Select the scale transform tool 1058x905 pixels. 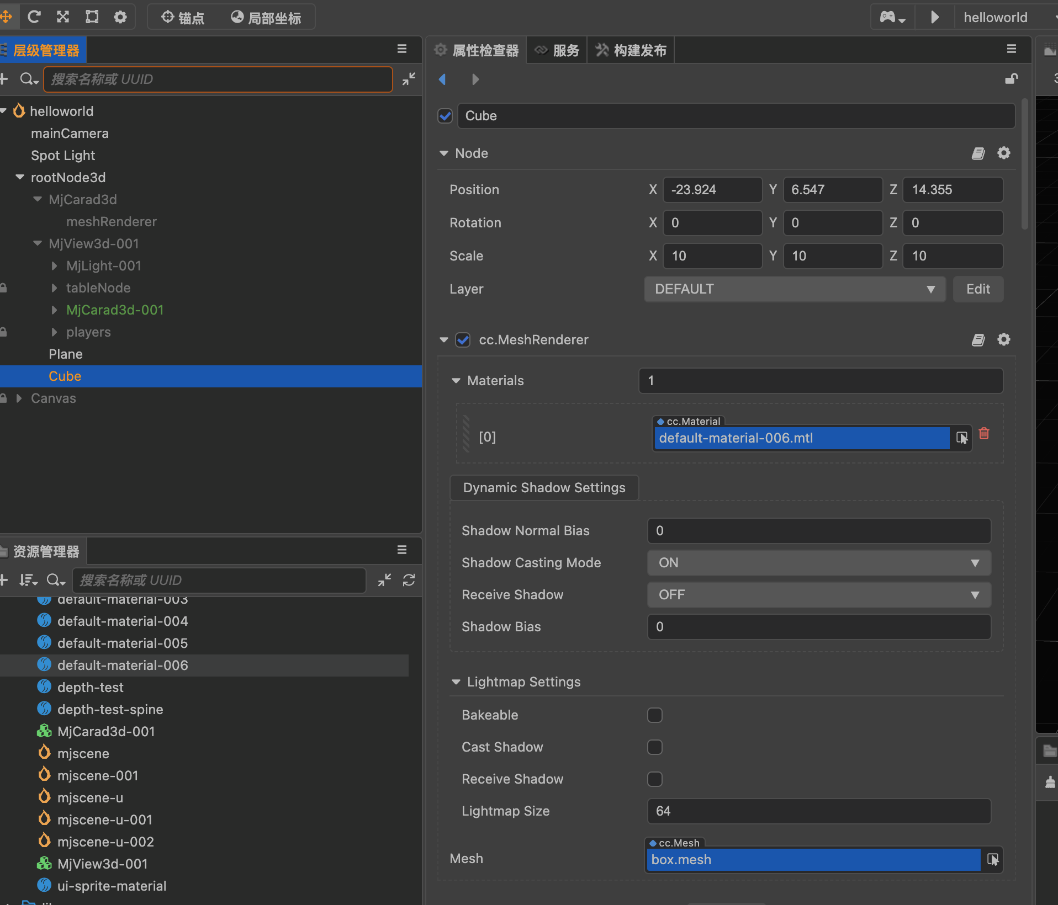click(63, 17)
